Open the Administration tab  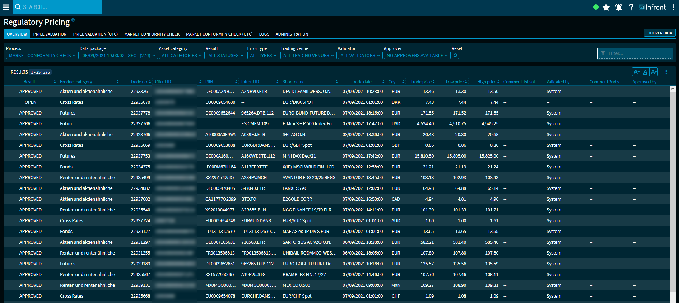coord(292,34)
